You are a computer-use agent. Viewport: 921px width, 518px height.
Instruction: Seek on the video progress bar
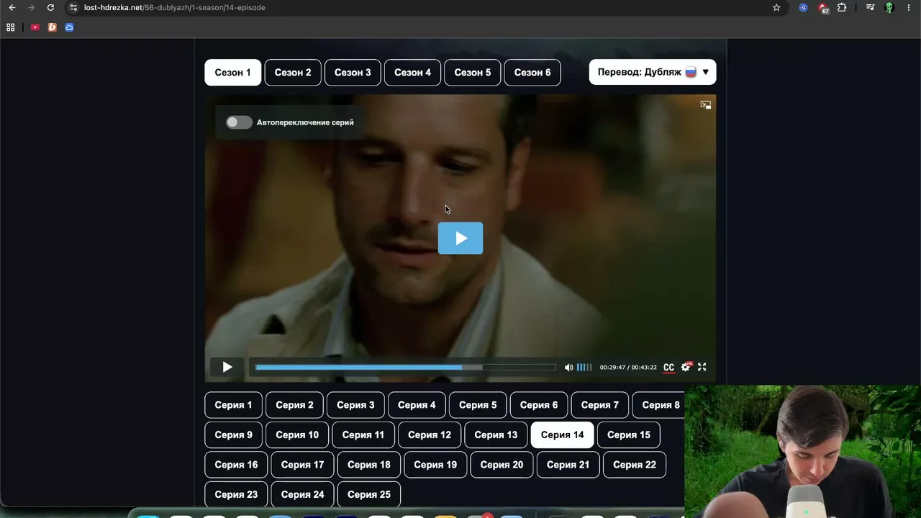click(x=406, y=367)
